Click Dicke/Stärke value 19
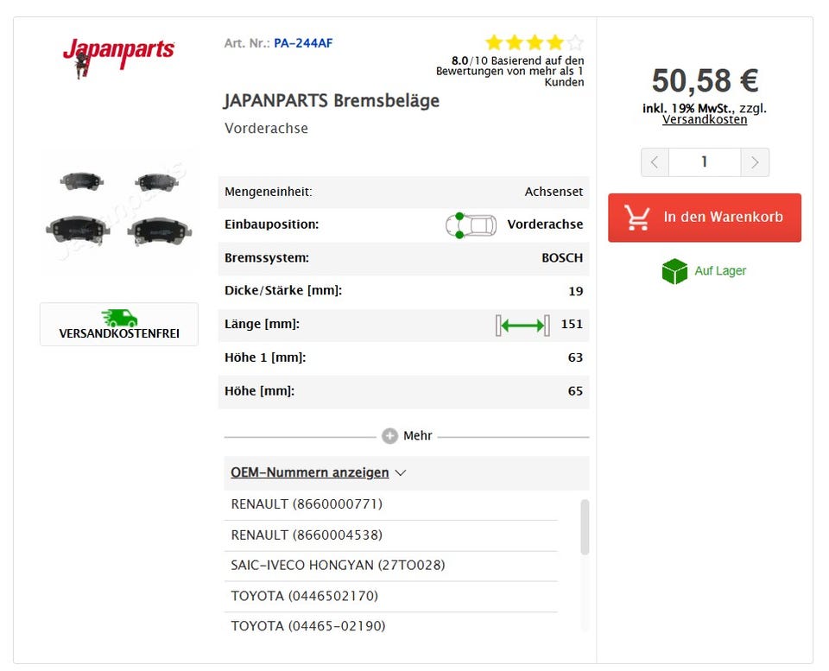The image size is (829, 671). coord(576,291)
